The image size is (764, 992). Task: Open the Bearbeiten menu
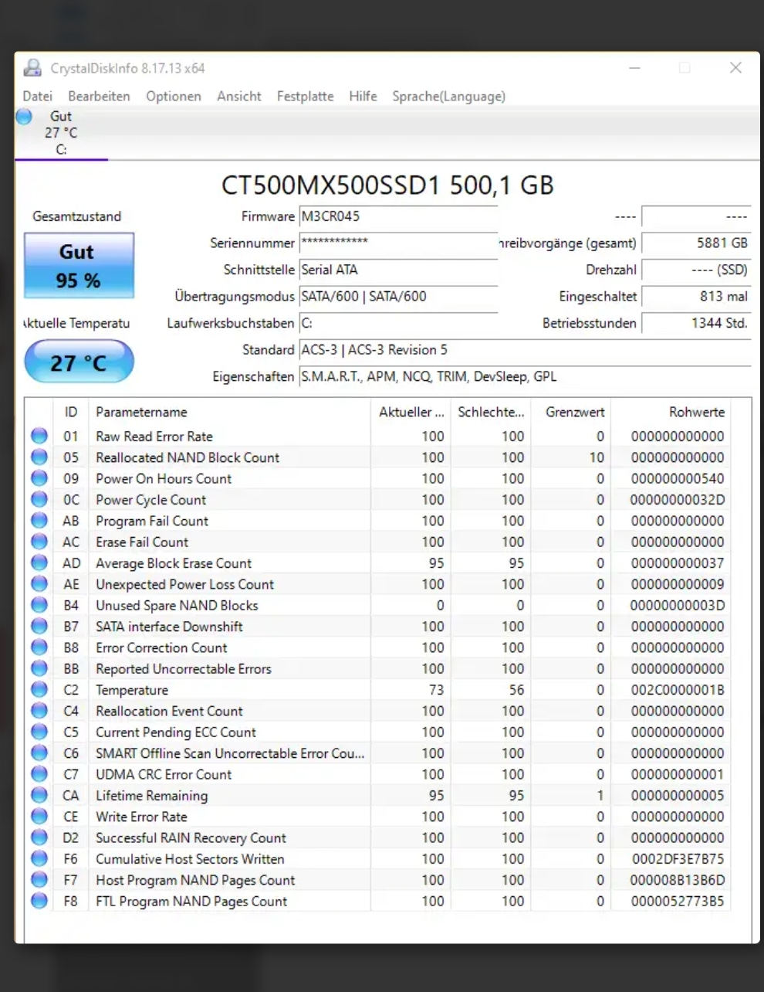click(99, 97)
